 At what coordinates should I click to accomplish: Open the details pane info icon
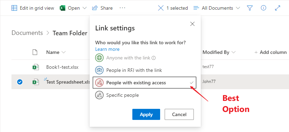pos(264,8)
